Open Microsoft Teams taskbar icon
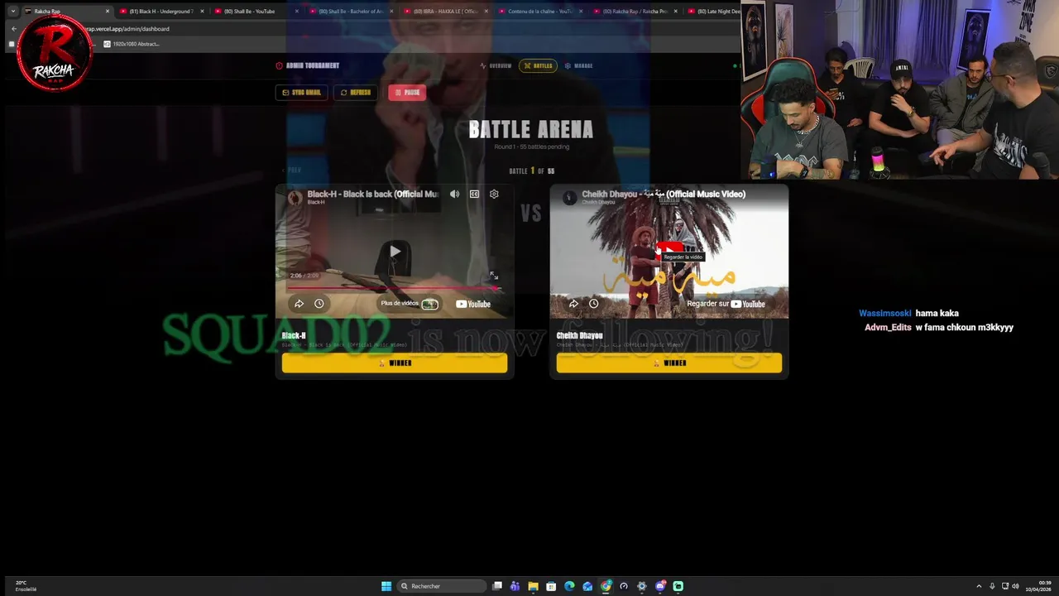1059x596 pixels. 515,586
